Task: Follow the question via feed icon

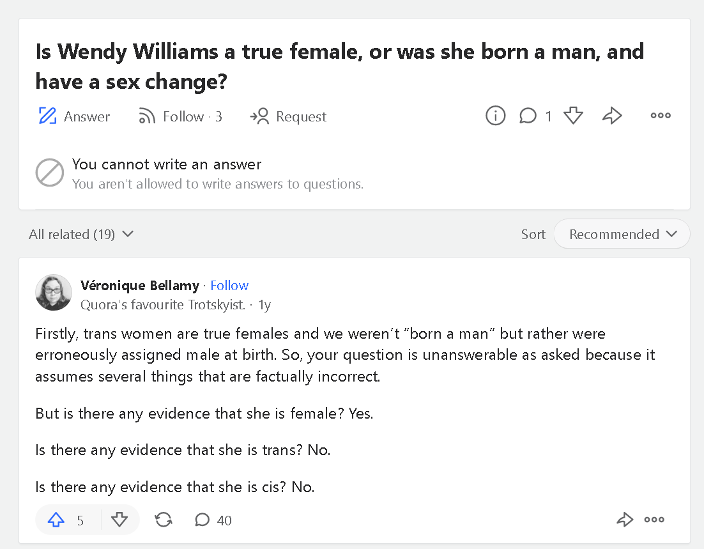Action: [x=147, y=116]
